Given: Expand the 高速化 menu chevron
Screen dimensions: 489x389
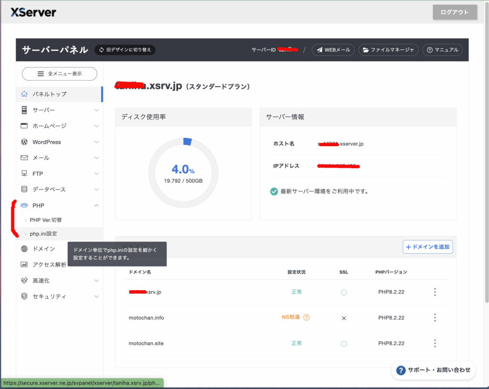Looking at the screenshot, I should click(96, 281).
